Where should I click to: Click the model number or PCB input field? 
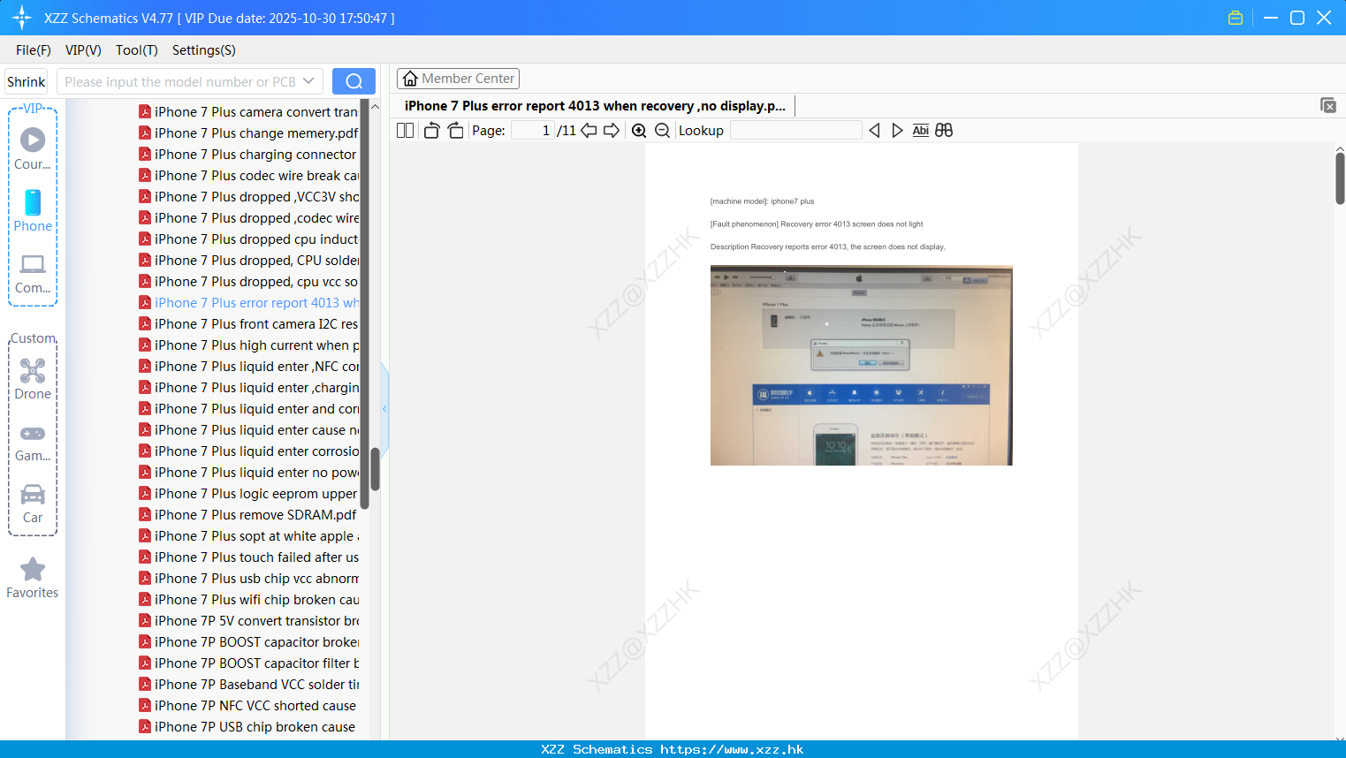coord(180,81)
